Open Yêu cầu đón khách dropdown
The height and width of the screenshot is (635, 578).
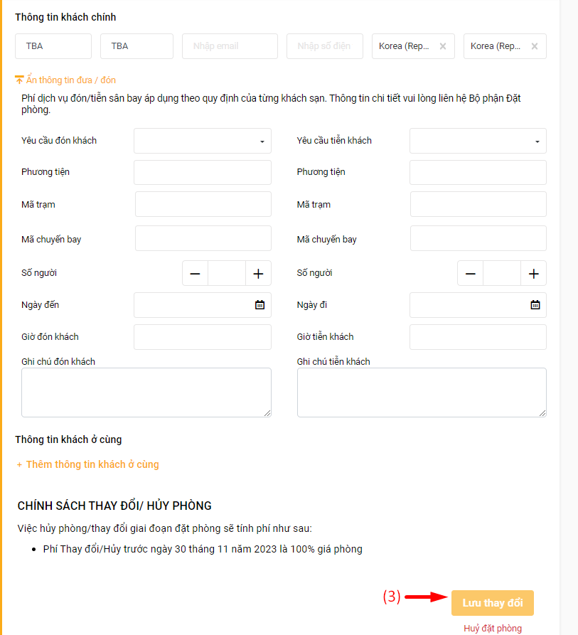pyautogui.click(x=203, y=141)
